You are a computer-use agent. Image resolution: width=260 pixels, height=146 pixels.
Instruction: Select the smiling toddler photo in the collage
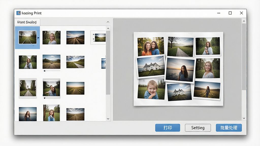(x=151, y=89)
